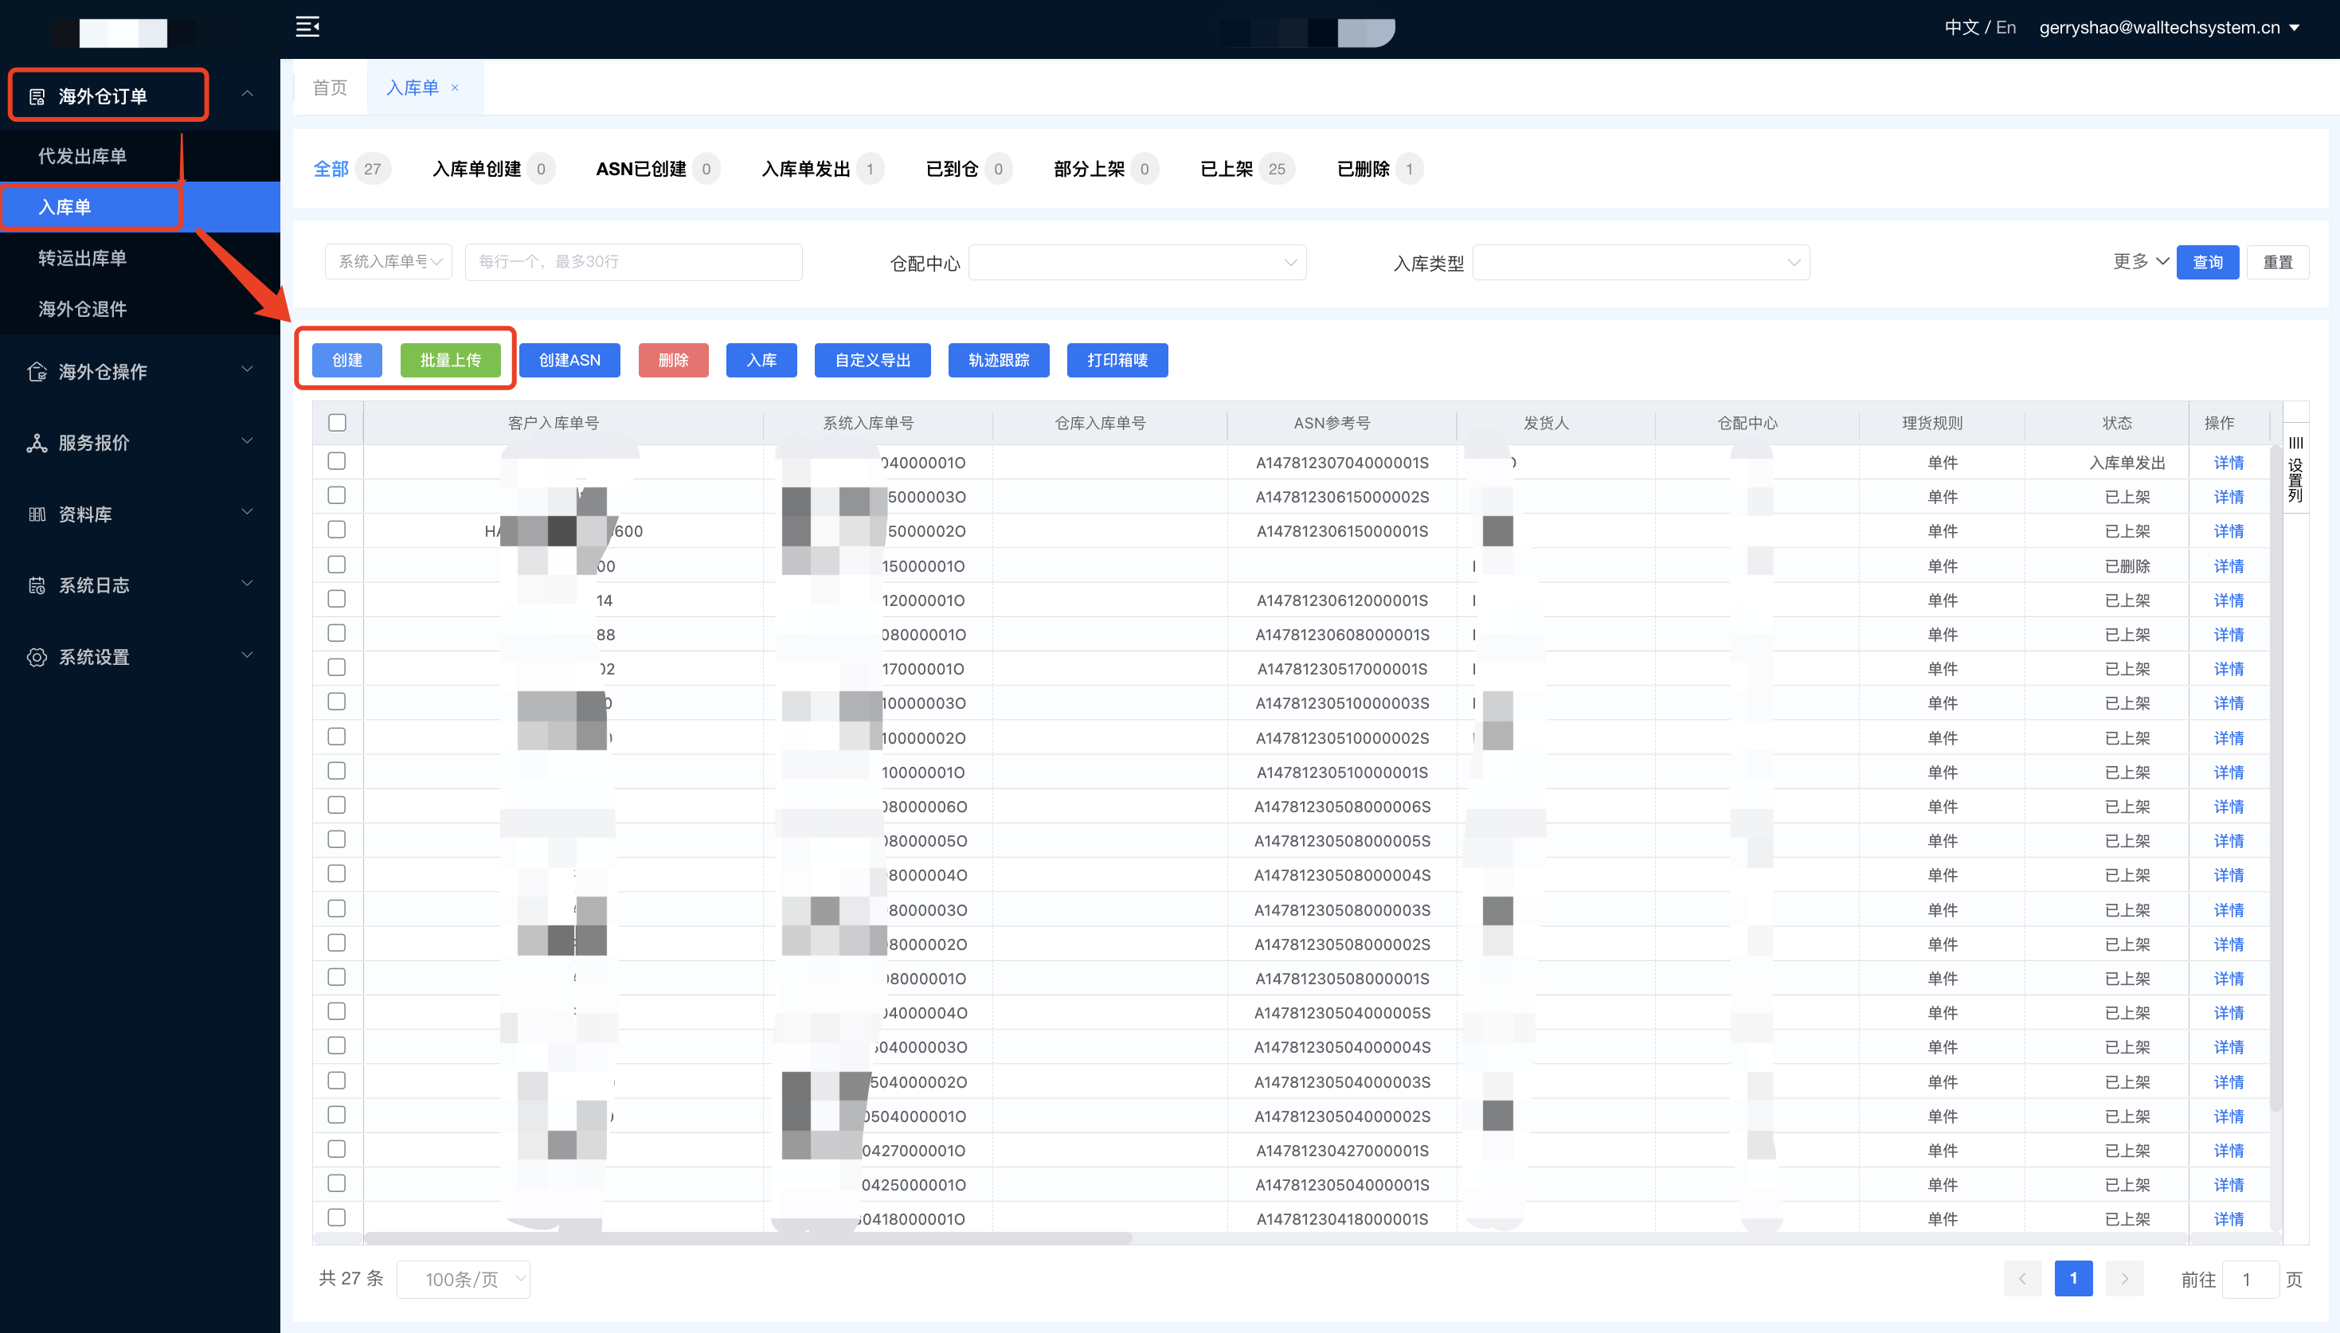
Task: Click the 资料库 library icon
Action: tap(37, 514)
